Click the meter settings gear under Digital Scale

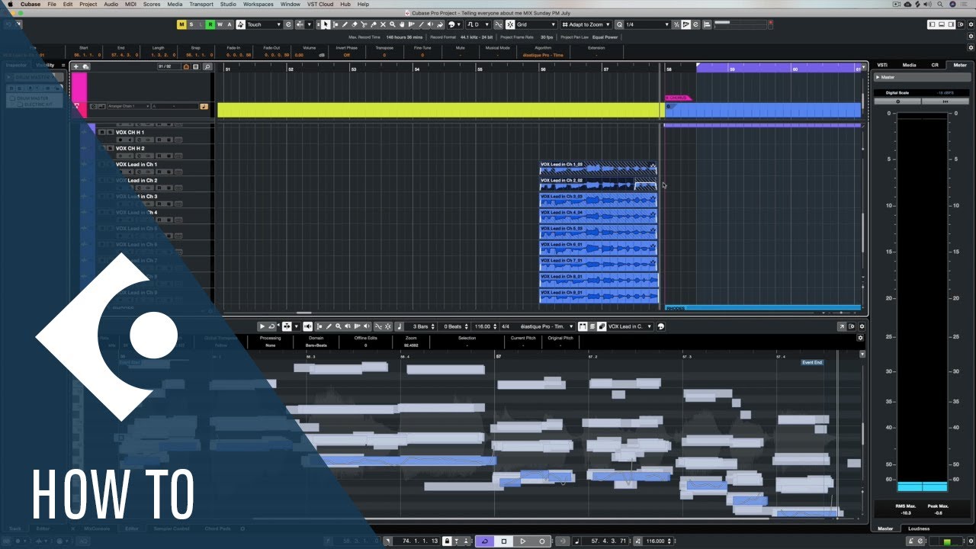click(x=897, y=101)
